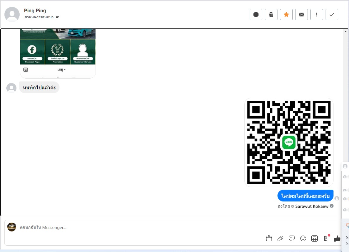The image size is (349, 252).
Task: Open Ping Ping profile avatar in header
Action: coord(12,15)
